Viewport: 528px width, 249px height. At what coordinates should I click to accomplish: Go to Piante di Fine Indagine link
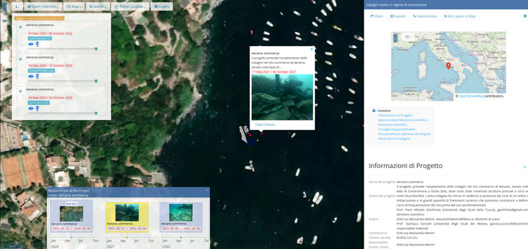click(394, 139)
